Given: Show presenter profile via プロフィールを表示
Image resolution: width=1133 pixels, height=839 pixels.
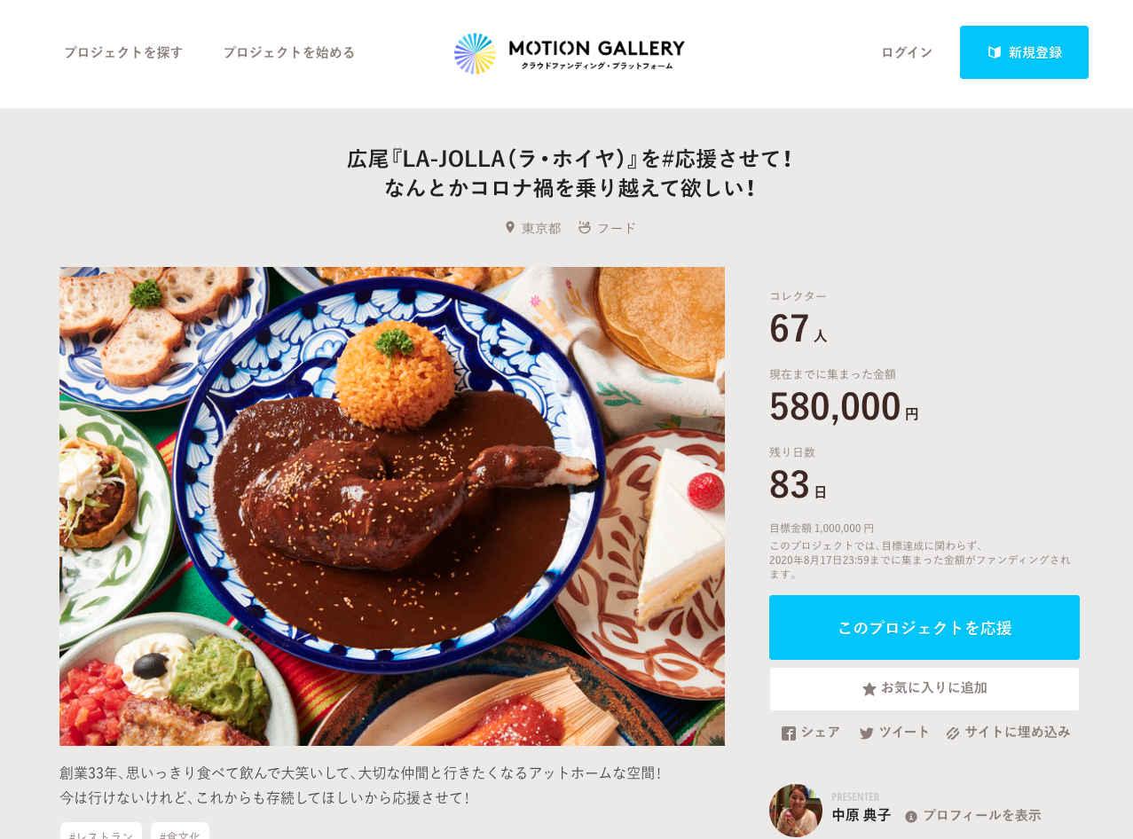Looking at the screenshot, I should (982, 815).
